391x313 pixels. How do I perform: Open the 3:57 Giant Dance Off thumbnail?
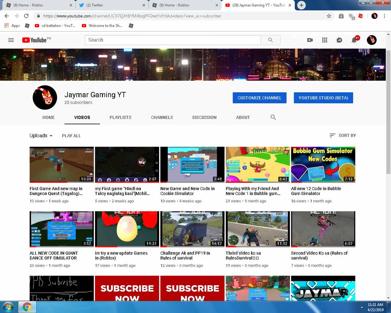pyautogui.click(x=62, y=229)
